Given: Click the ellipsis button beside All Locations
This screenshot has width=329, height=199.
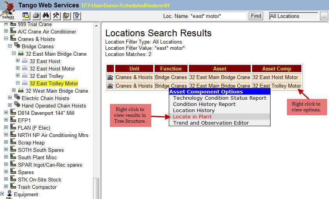Looking at the screenshot, I should (x=324, y=16).
